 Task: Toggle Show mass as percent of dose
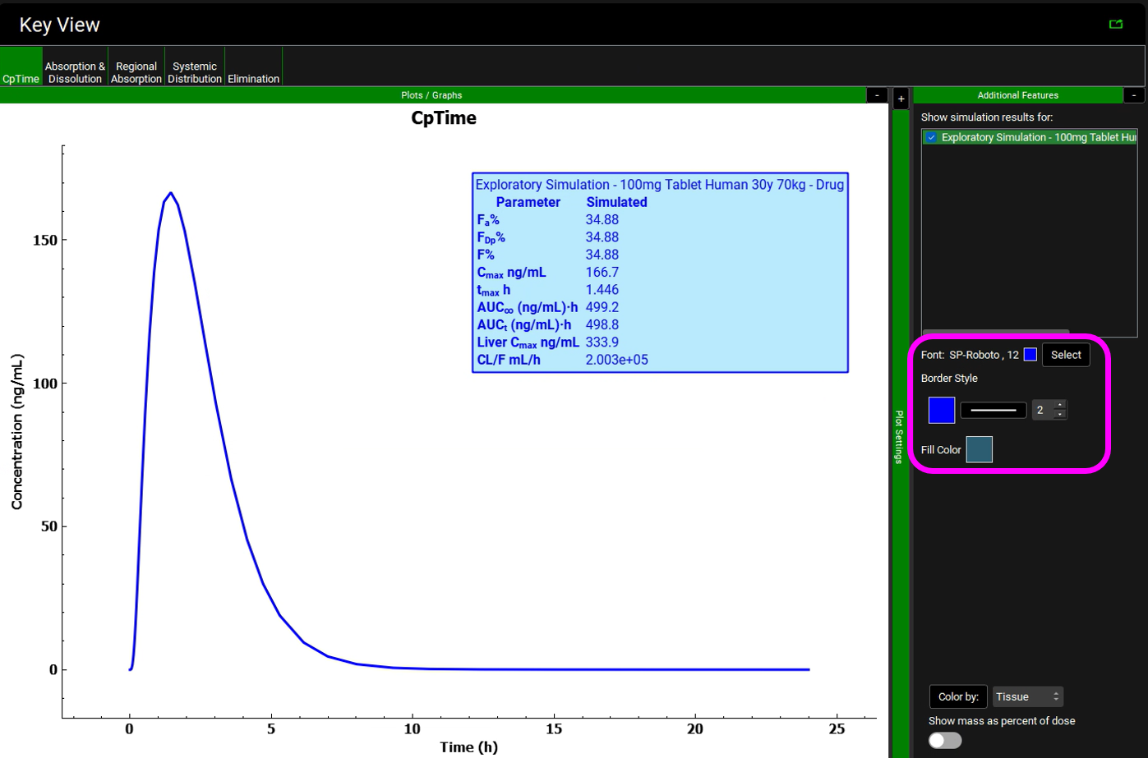[x=944, y=740]
